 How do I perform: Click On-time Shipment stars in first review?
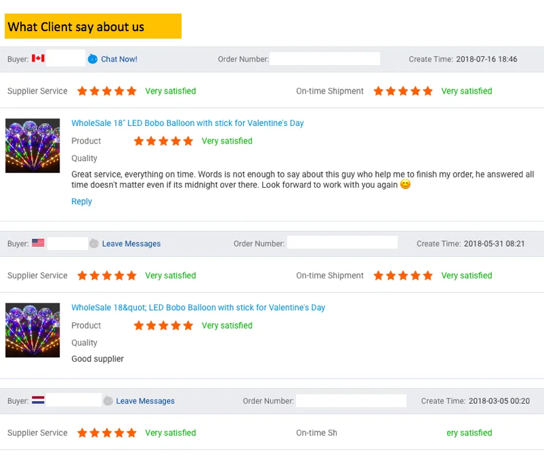403,91
